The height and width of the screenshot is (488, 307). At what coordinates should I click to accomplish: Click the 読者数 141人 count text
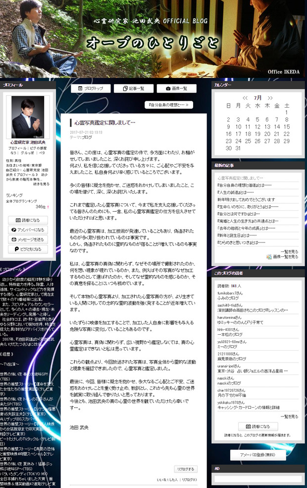[229, 286]
